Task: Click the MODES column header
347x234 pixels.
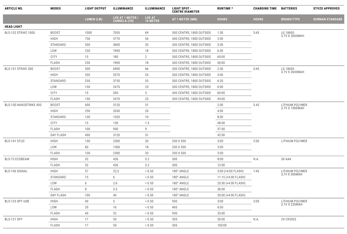Action: (x=56, y=9)
